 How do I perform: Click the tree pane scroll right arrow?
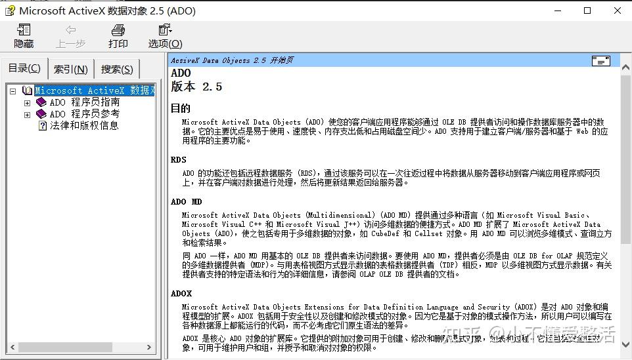click(149, 347)
